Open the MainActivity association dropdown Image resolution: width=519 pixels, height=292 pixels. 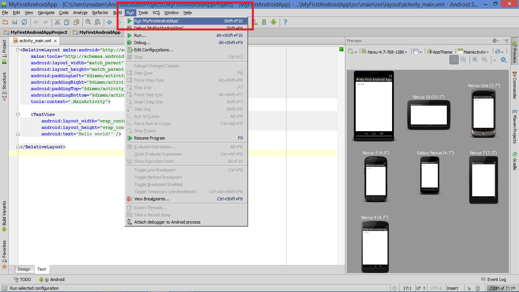point(473,52)
